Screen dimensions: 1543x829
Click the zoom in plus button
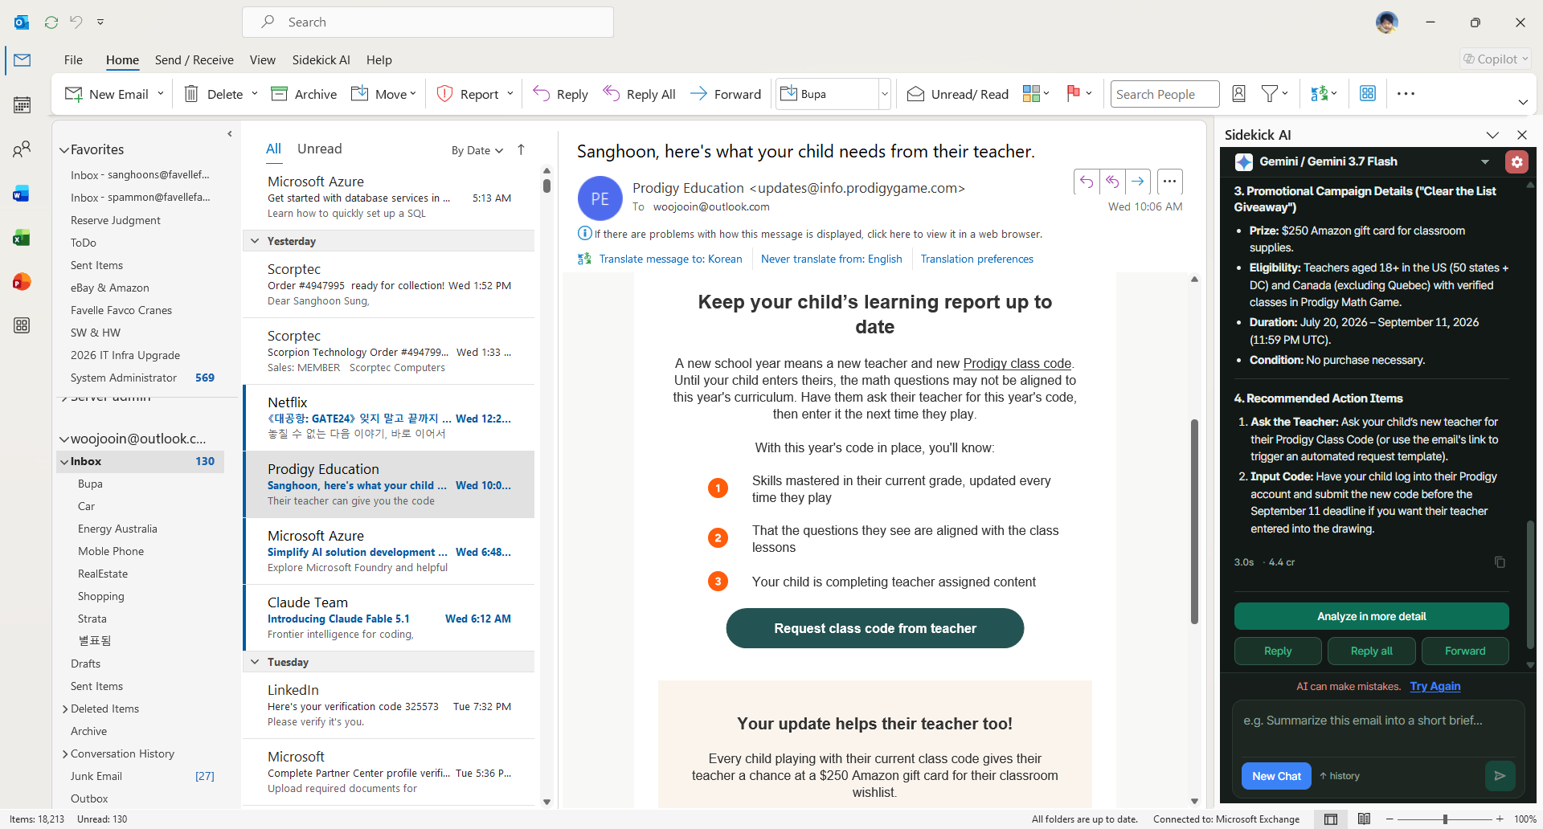(1500, 819)
